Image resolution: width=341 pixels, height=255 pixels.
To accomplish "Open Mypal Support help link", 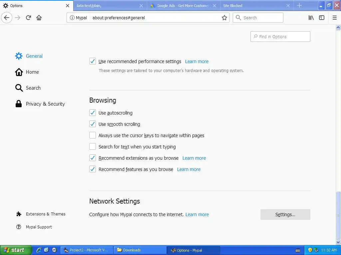I will (x=34, y=227).
